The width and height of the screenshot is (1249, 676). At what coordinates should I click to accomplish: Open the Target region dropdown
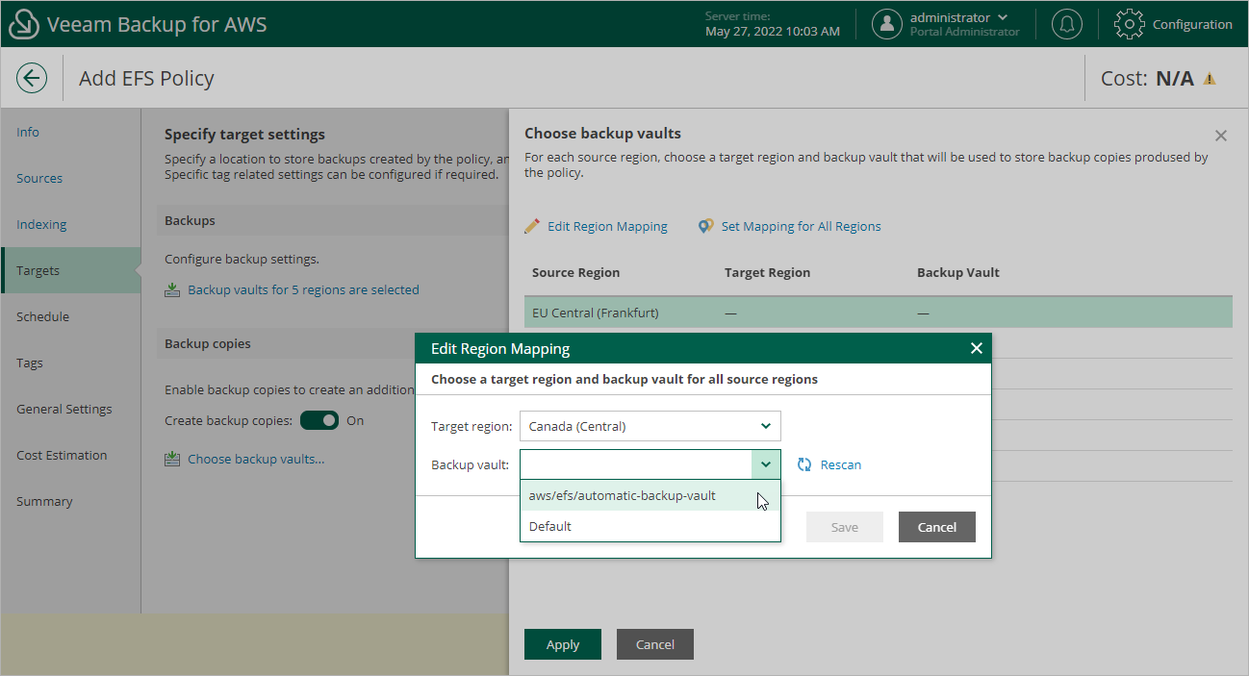tap(650, 426)
